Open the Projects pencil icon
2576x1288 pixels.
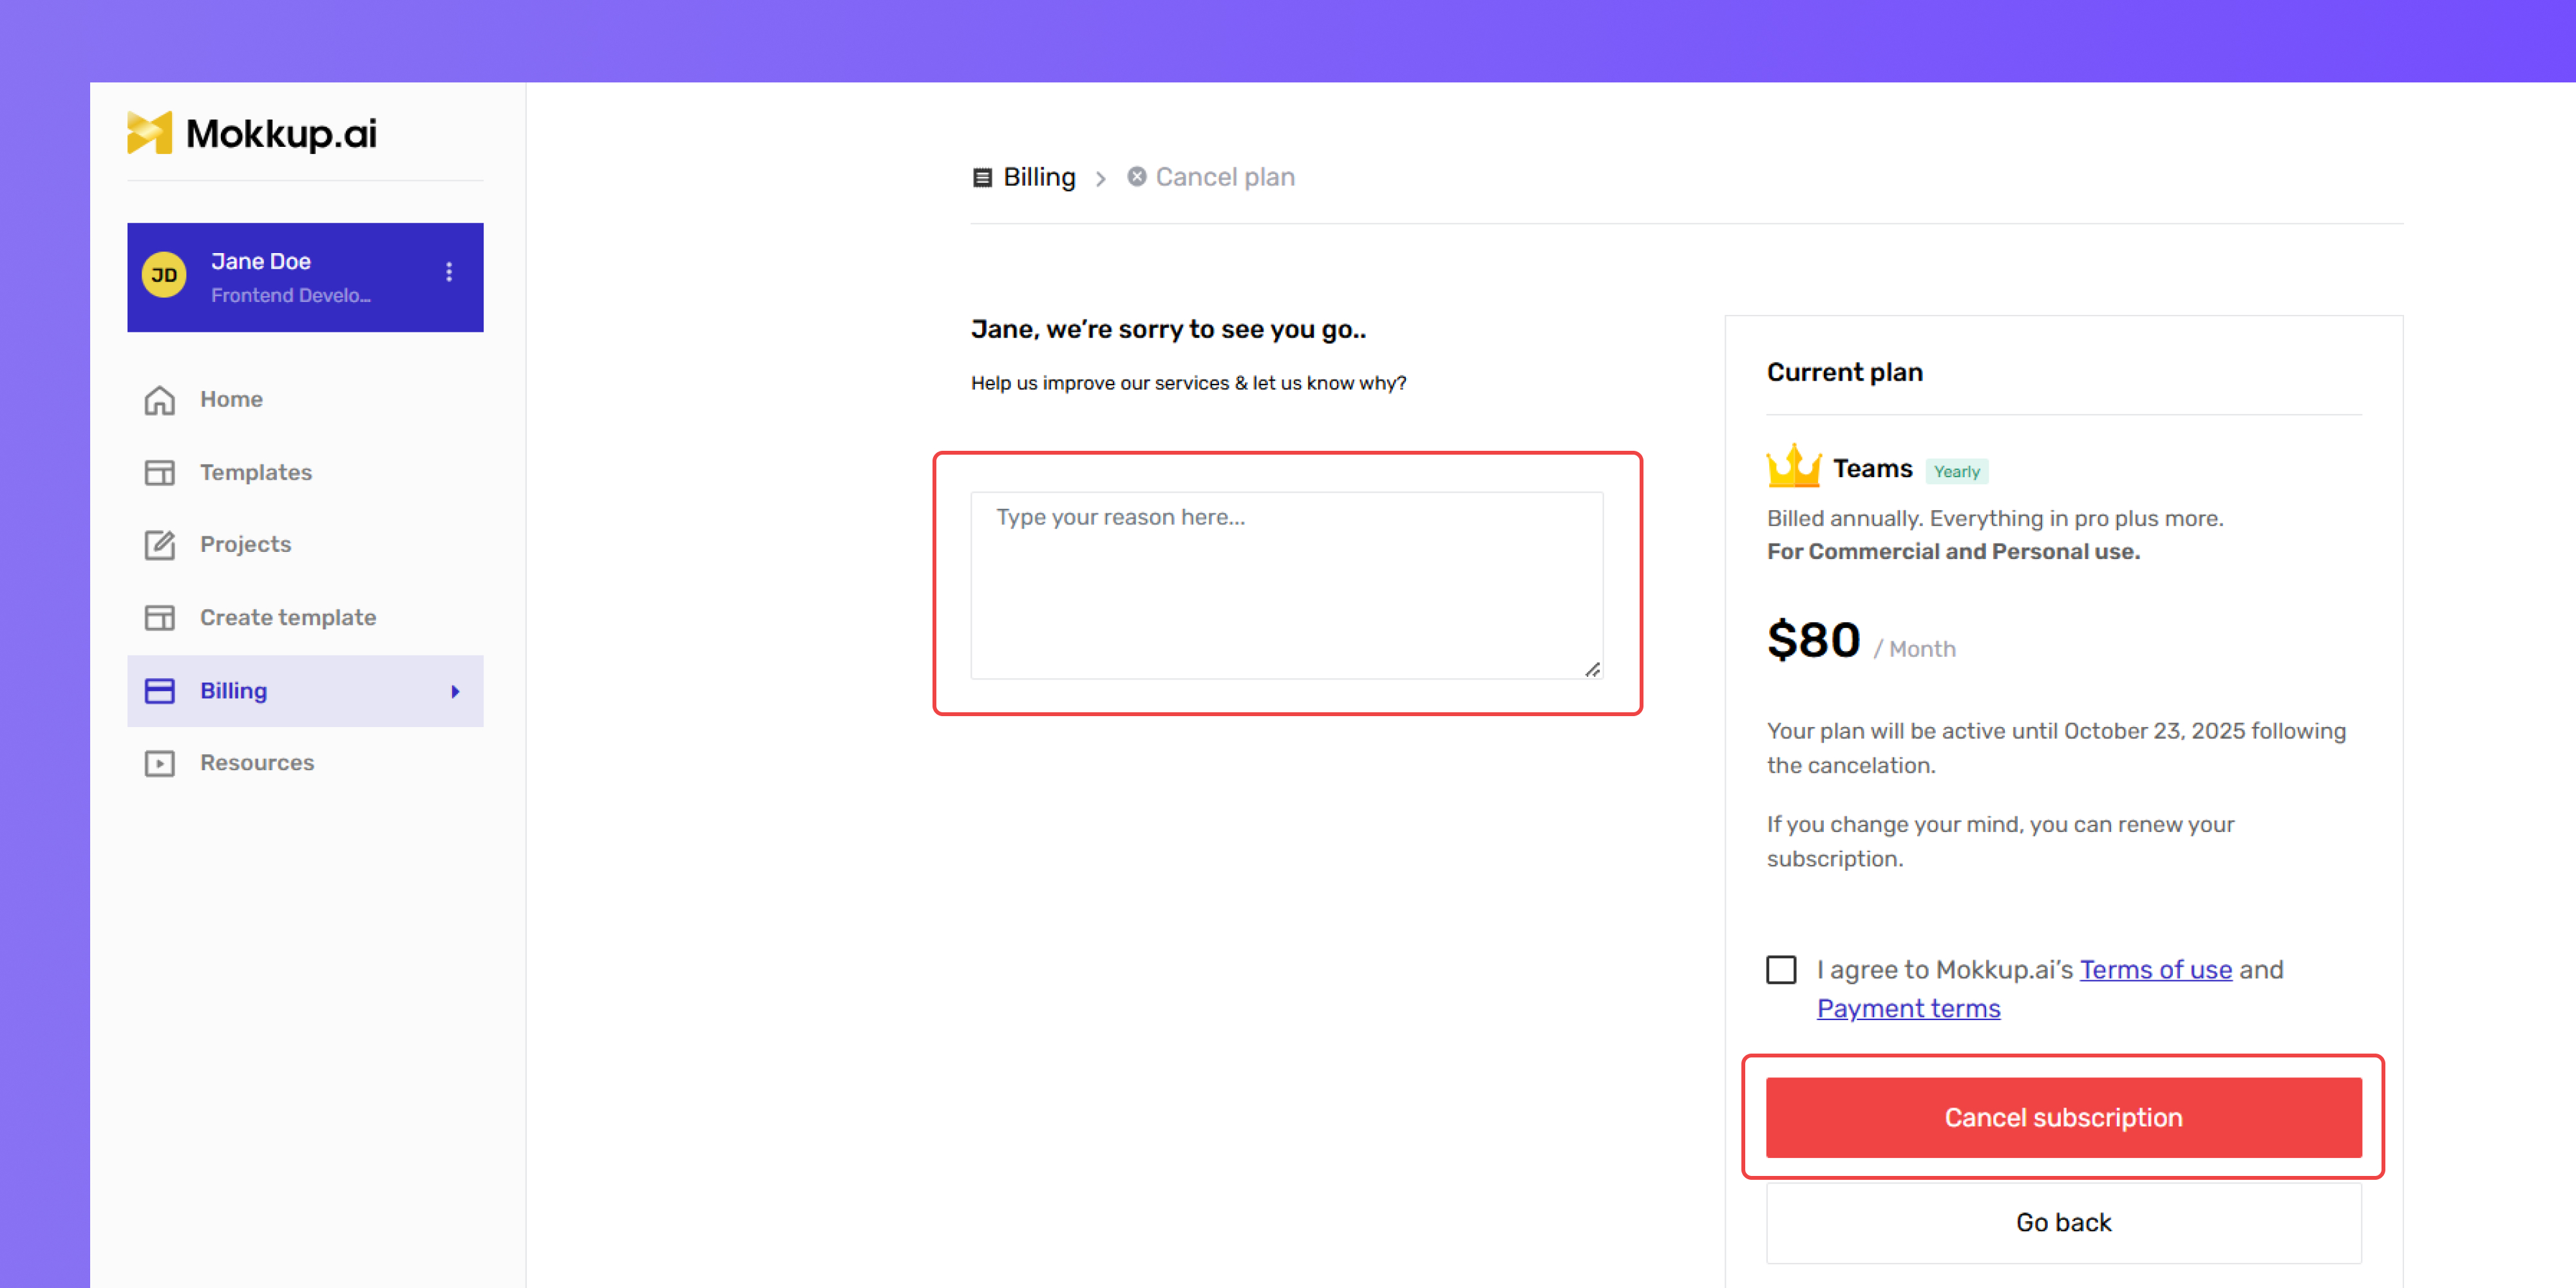tap(160, 545)
